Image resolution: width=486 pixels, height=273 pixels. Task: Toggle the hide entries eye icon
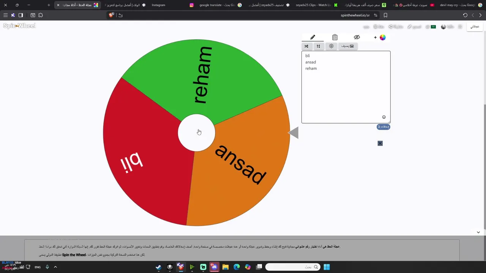pos(357,37)
